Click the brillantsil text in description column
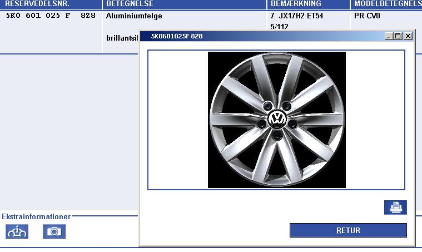 [x=121, y=38]
